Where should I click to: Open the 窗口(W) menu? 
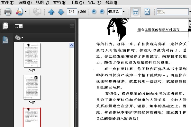[95, 3]
